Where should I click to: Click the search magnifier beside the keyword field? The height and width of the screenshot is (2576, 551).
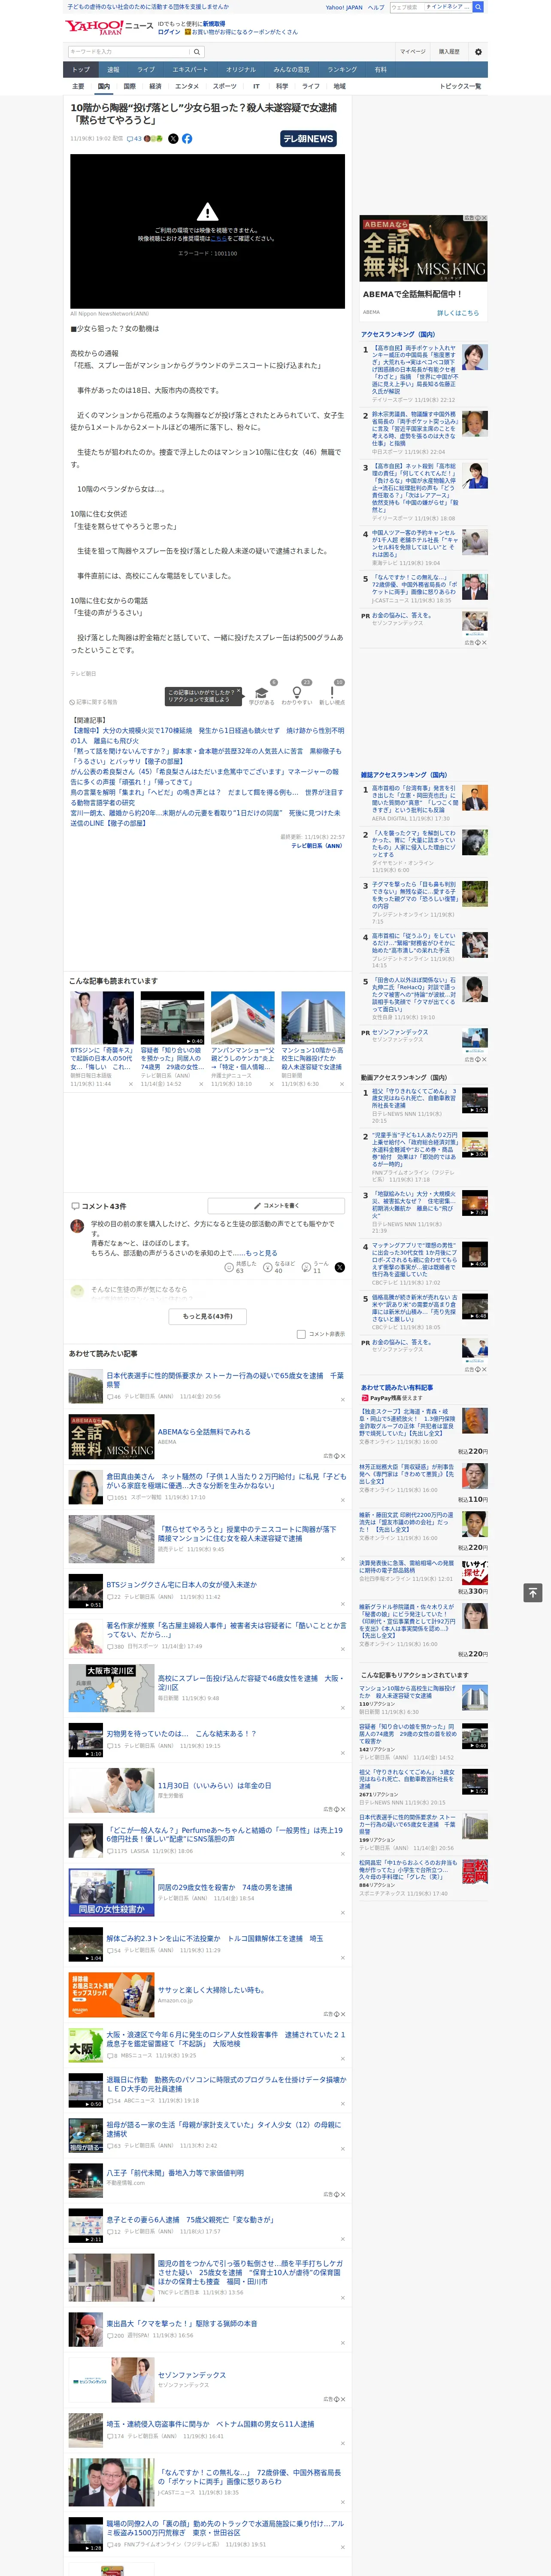(x=197, y=52)
